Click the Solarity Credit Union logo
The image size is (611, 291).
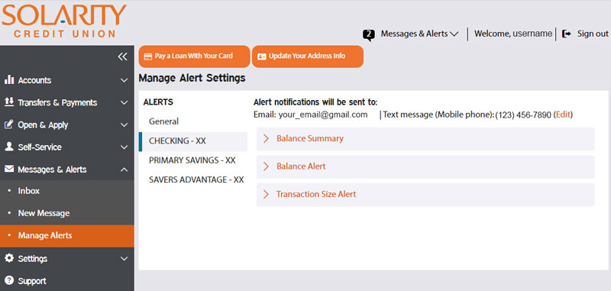click(64, 21)
